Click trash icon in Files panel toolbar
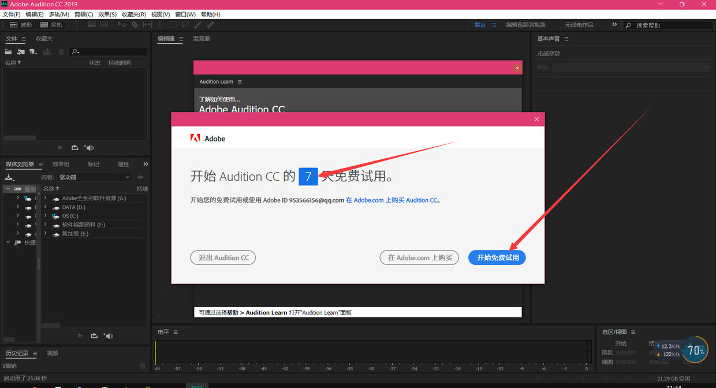 pos(61,51)
